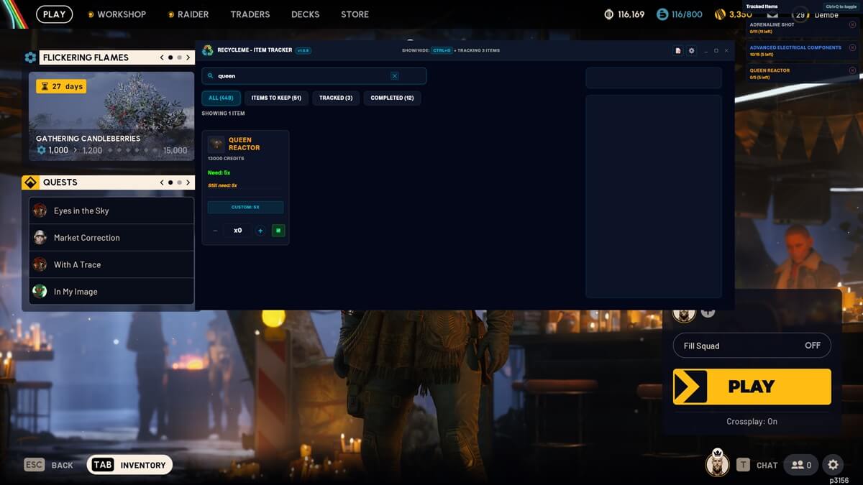Select the ALL (448) filter
Screen dimensions: 863x485
click(221, 98)
